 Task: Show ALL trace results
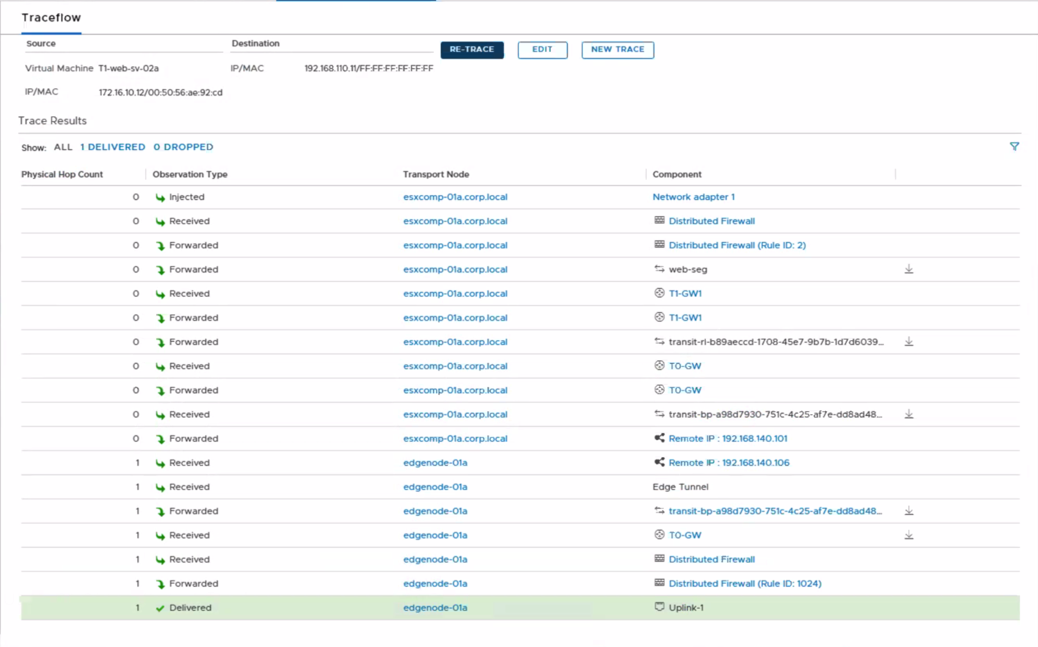coord(63,148)
